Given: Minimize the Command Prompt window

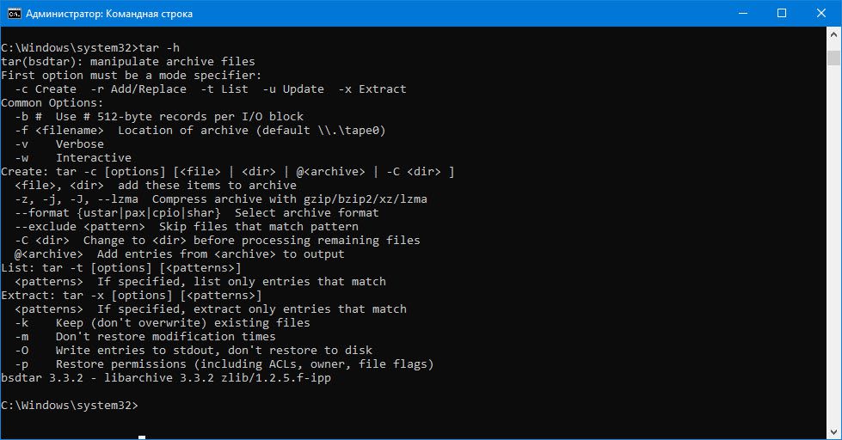Looking at the screenshot, I should tap(743, 14).
